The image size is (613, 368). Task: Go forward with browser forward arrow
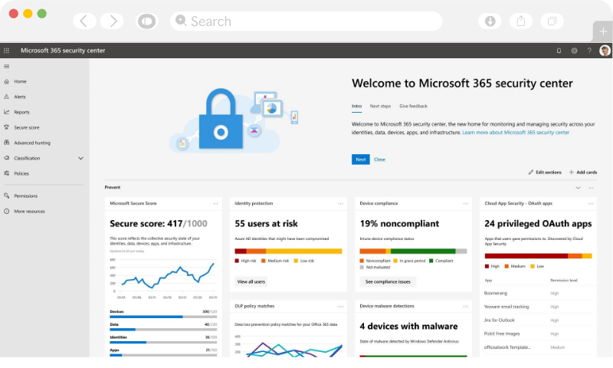point(112,21)
